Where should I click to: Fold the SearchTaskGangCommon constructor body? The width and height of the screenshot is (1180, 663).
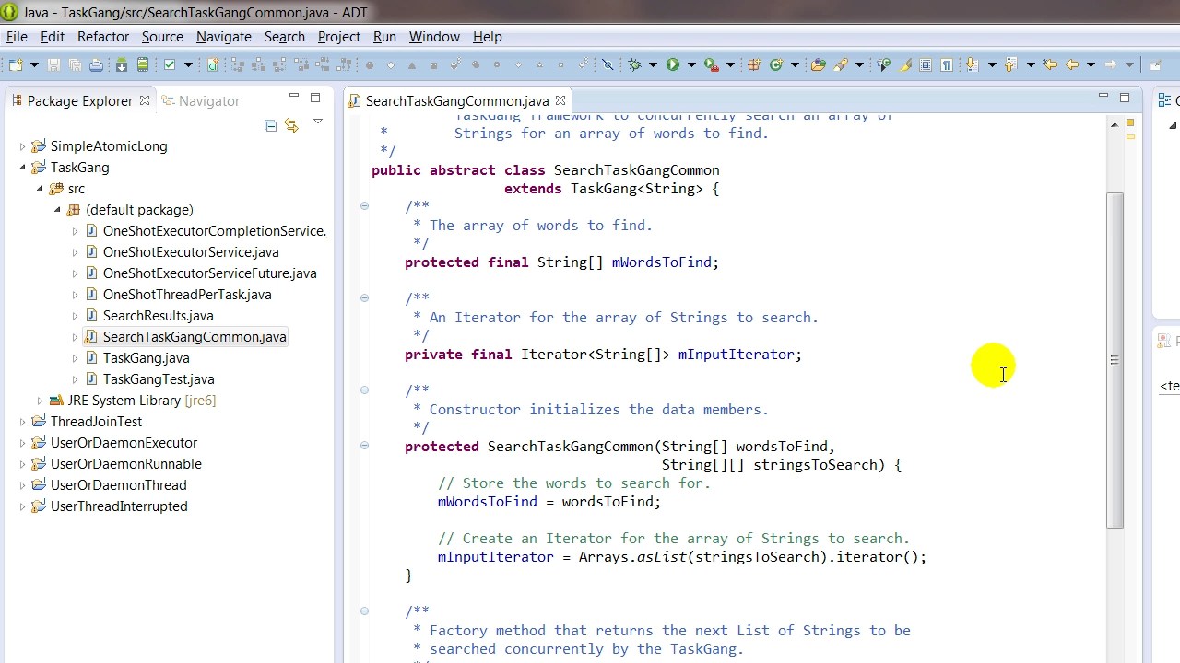click(x=364, y=446)
